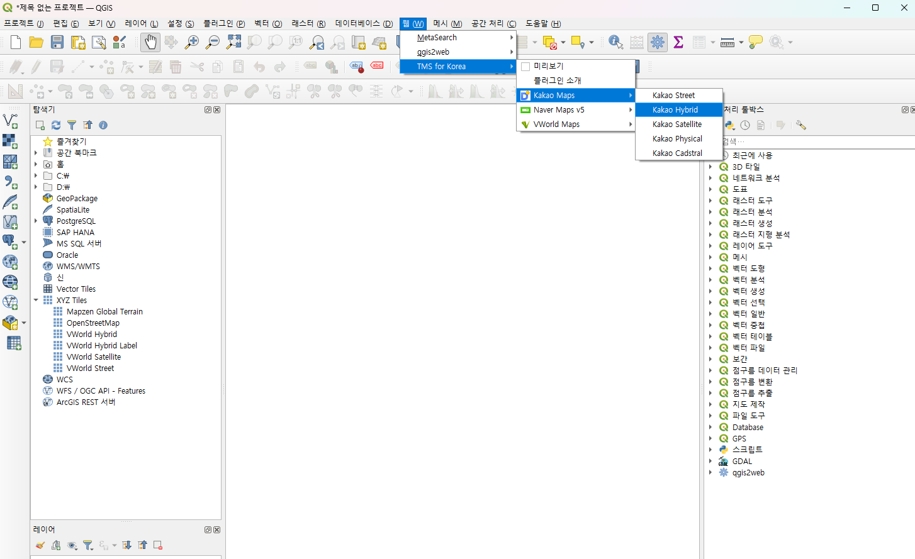Open the 플러그인 menu
This screenshot has height=559, width=915.
tap(224, 23)
